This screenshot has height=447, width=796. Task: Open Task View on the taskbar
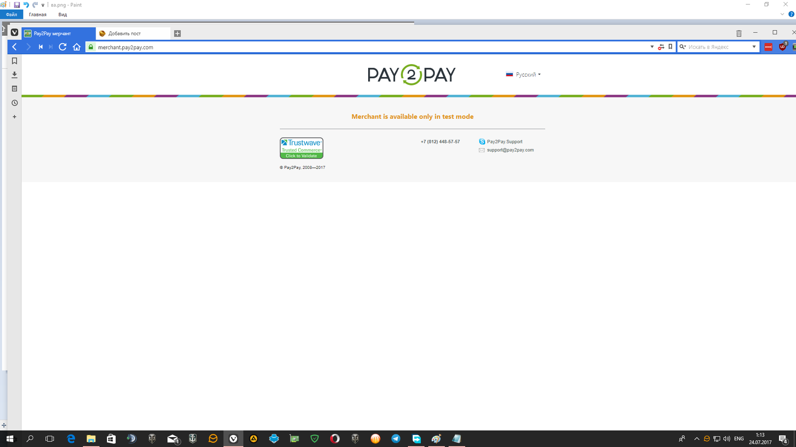[x=50, y=439]
